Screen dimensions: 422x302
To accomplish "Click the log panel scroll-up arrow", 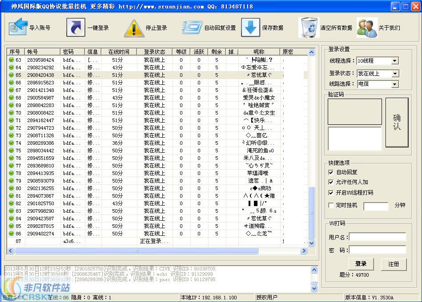I will point(314,270).
